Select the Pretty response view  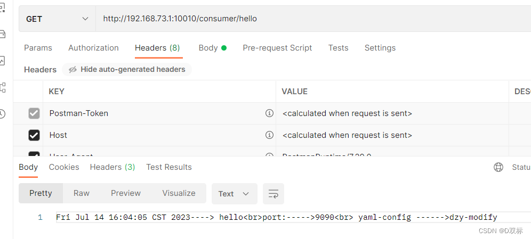(x=41, y=193)
